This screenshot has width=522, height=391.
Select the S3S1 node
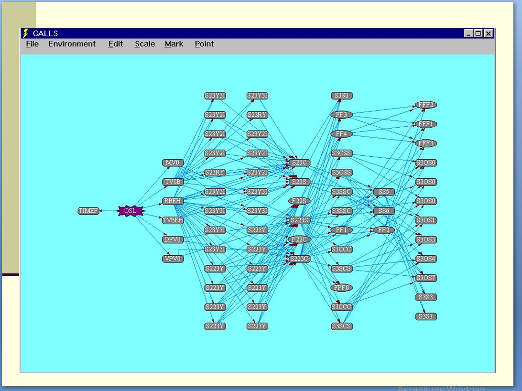pos(426,316)
